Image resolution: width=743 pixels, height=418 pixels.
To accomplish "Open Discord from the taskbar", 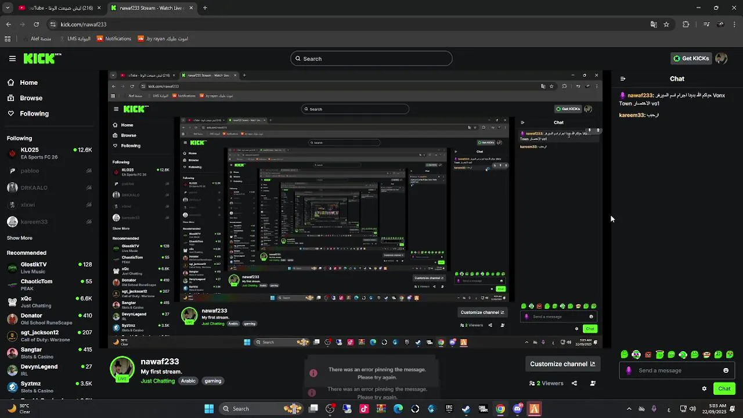I will tap(517, 409).
